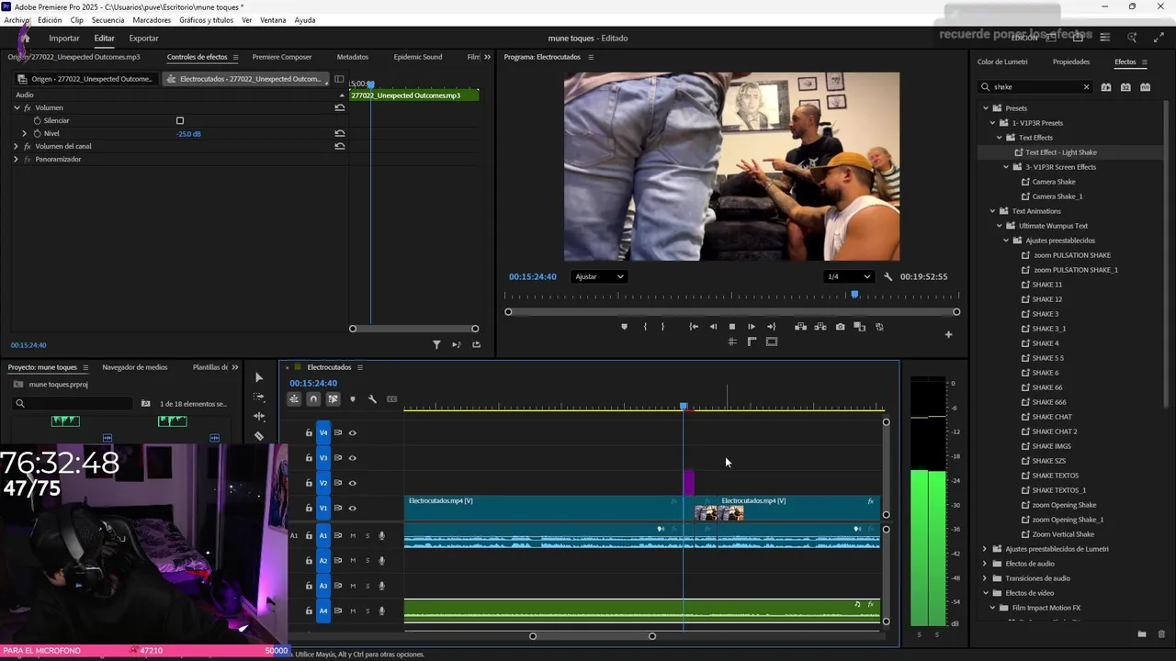Expand the Transiciones de audio folder
The height and width of the screenshot is (661, 1176).
[x=985, y=578]
